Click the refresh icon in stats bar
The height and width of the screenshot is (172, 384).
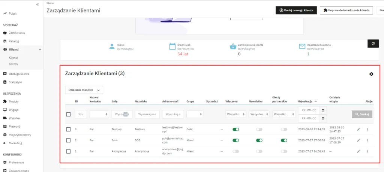[x=373, y=44]
